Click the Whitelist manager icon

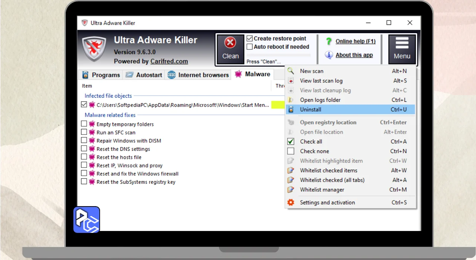pyautogui.click(x=291, y=190)
